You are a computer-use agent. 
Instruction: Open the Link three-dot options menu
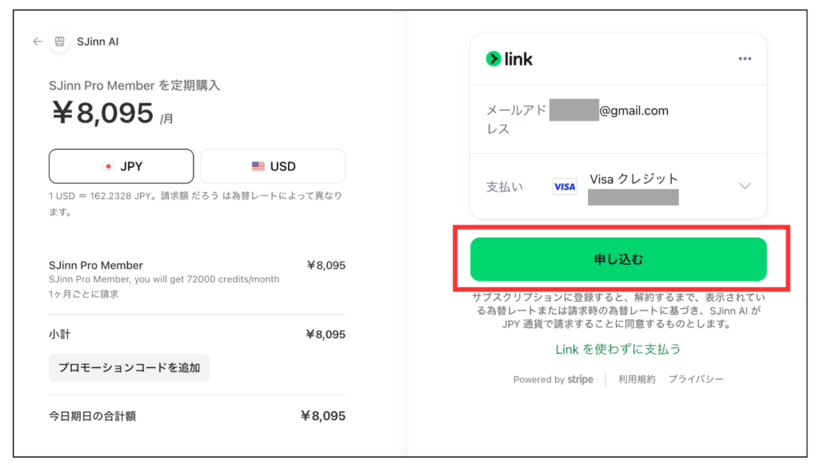[745, 58]
